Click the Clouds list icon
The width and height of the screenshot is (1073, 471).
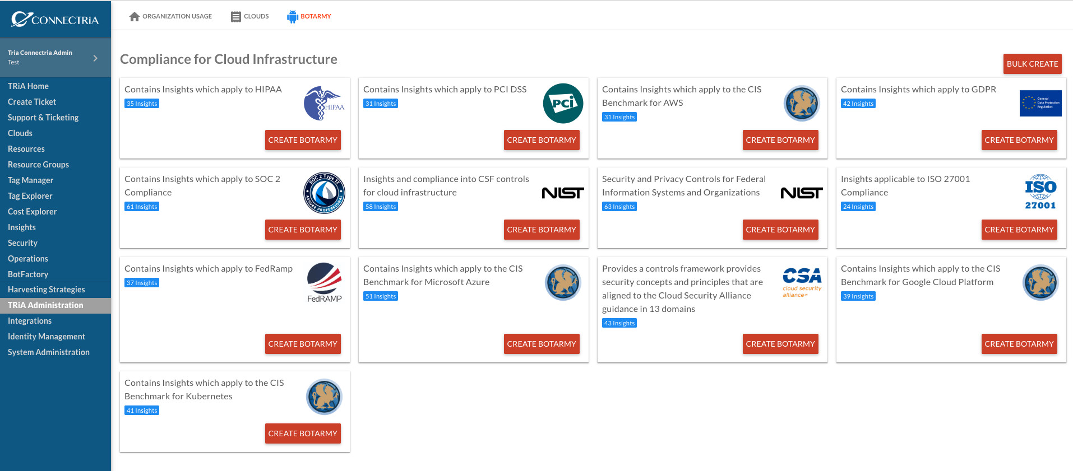(x=236, y=17)
